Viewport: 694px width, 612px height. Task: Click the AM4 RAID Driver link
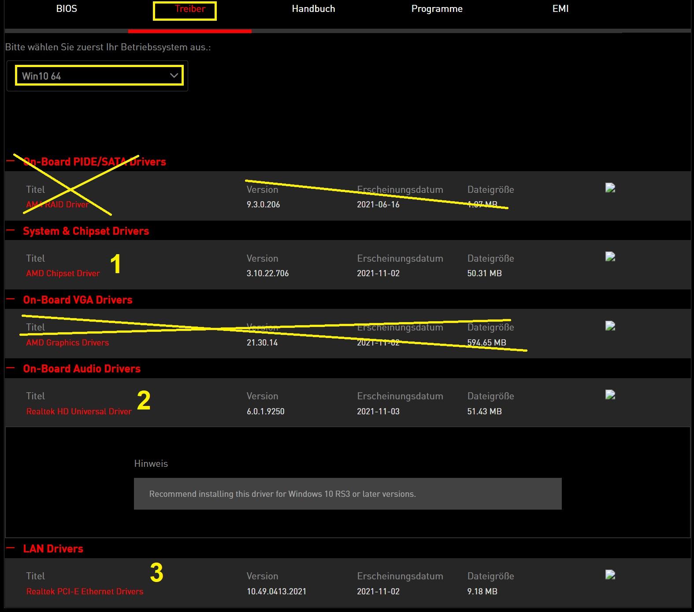57,204
